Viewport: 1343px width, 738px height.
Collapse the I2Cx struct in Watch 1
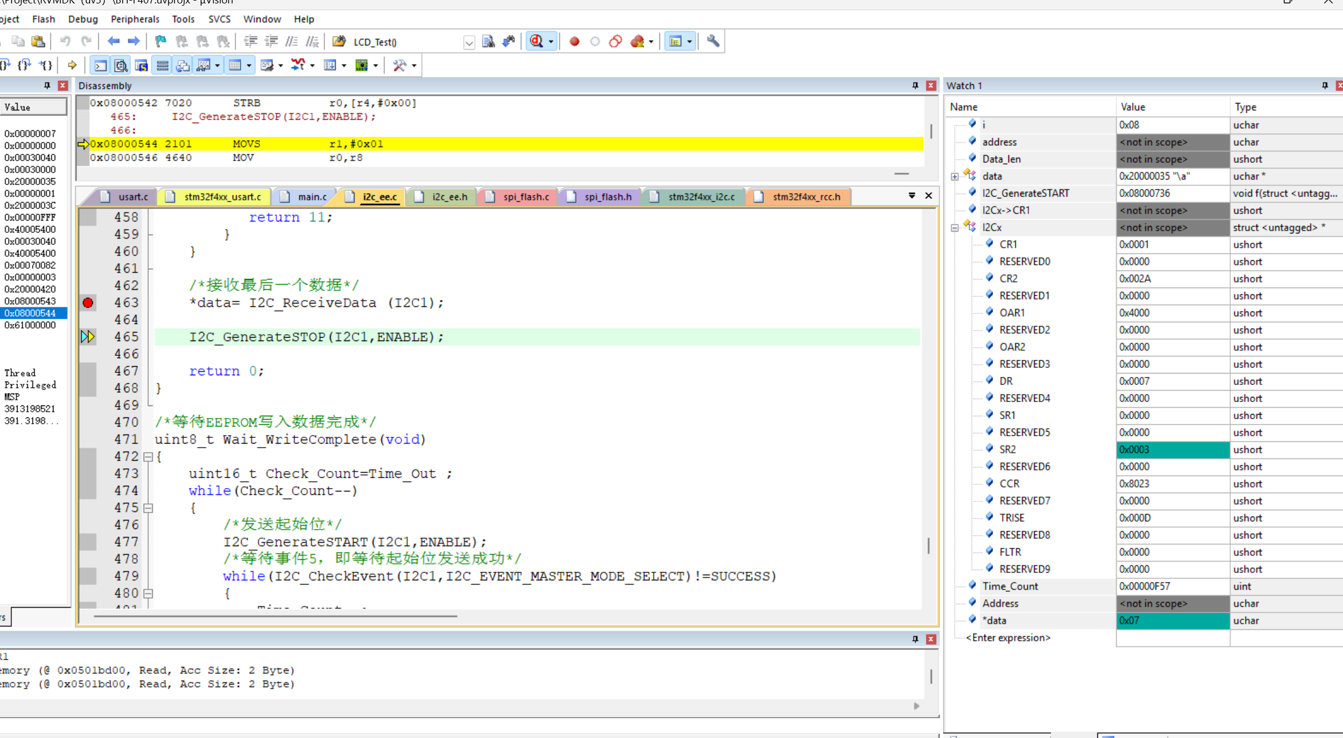pyautogui.click(x=955, y=228)
